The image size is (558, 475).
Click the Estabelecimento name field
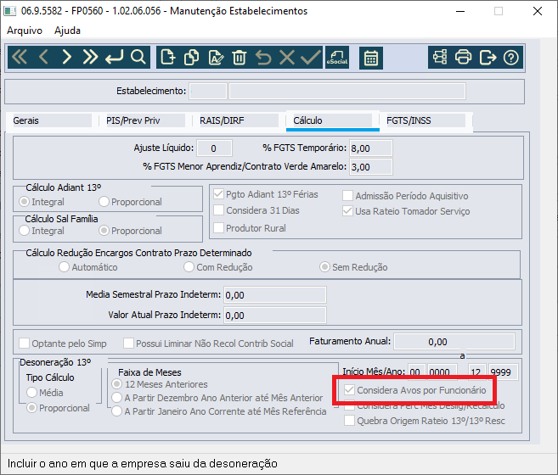point(347,92)
